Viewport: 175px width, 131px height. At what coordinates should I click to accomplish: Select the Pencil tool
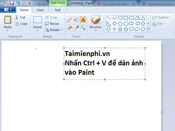coord(70,20)
